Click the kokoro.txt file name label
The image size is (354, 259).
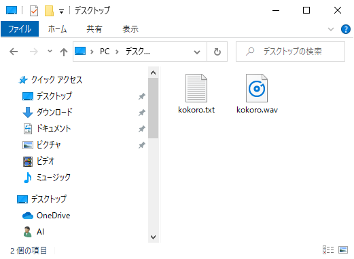pos(196,110)
